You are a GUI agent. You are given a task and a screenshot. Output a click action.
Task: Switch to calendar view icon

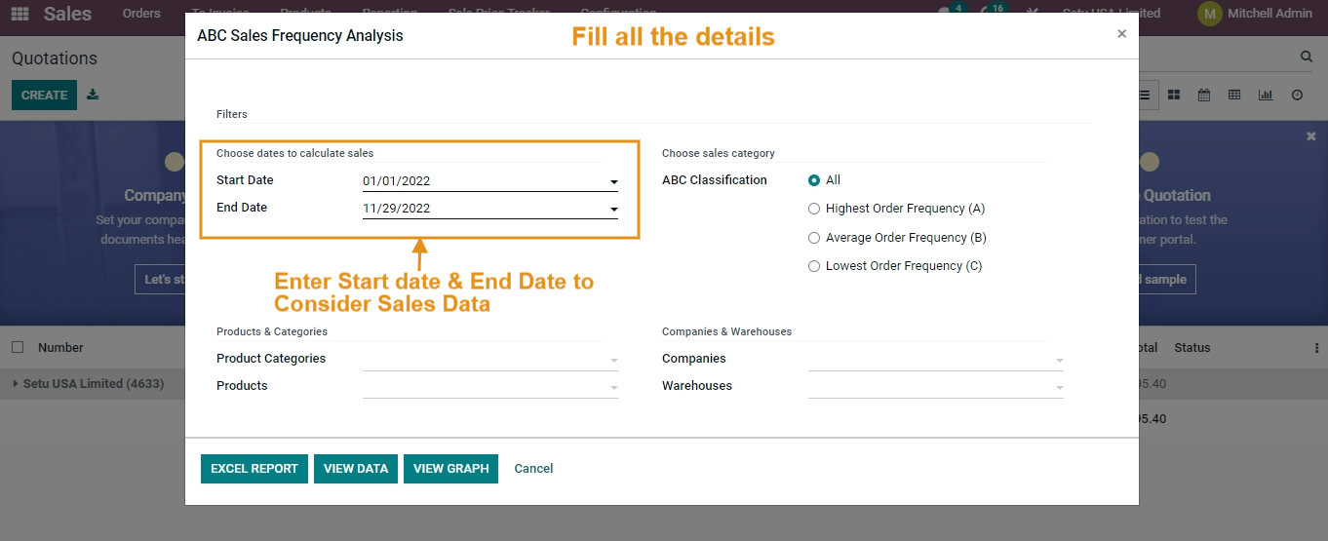(x=1204, y=95)
